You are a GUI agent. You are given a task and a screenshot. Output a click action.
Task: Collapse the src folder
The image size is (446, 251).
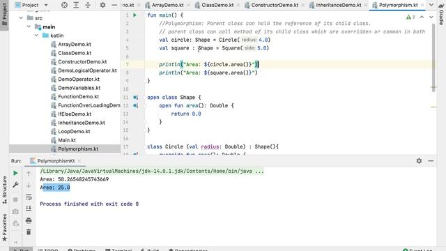21,18
